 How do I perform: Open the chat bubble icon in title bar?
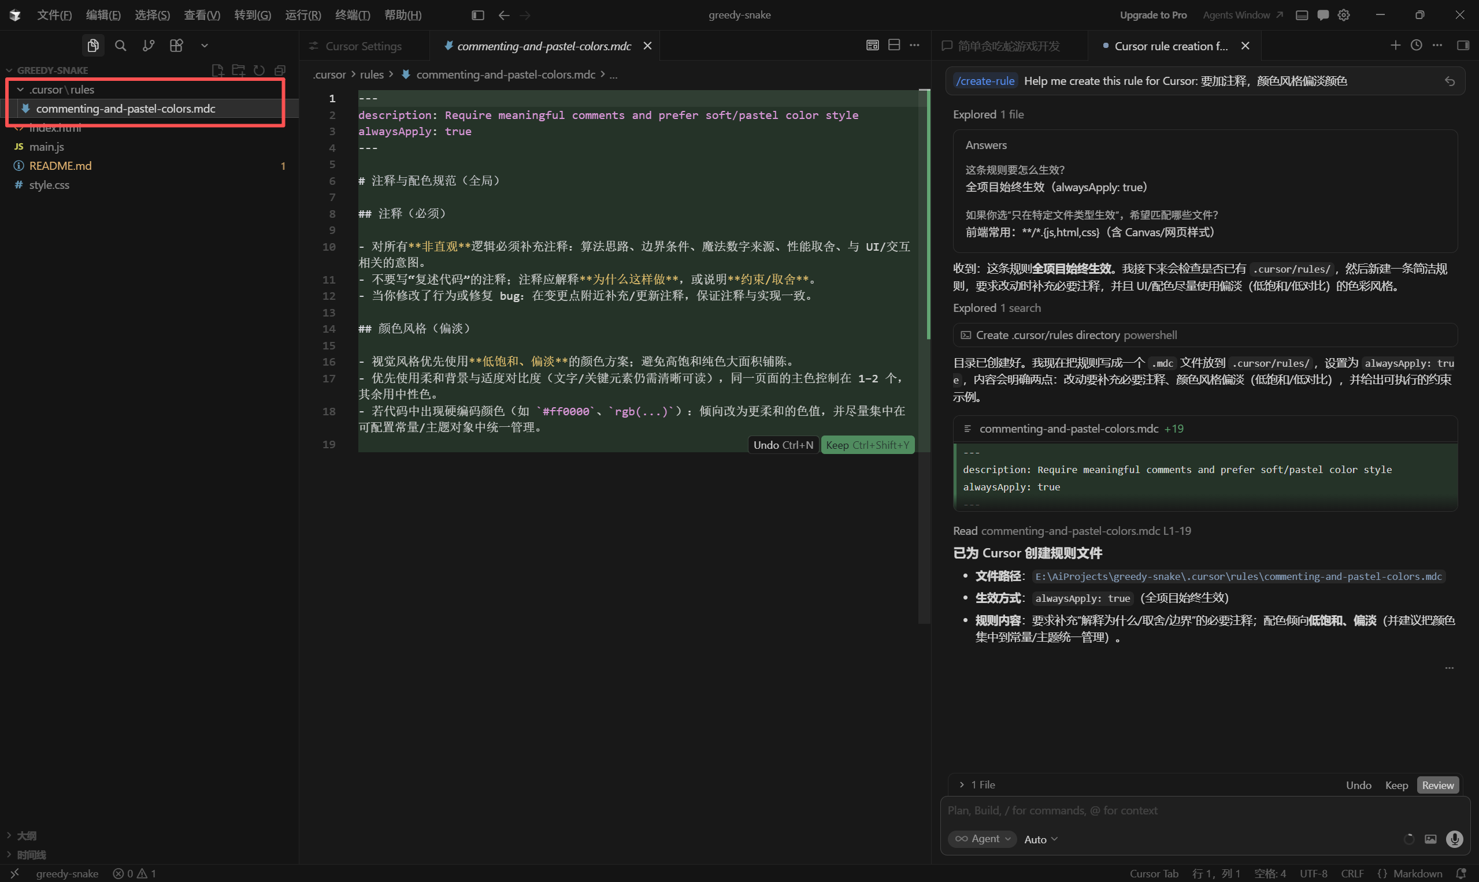1322,15
